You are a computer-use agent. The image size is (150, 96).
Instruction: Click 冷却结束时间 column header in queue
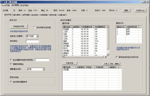(x=132, y=27)
